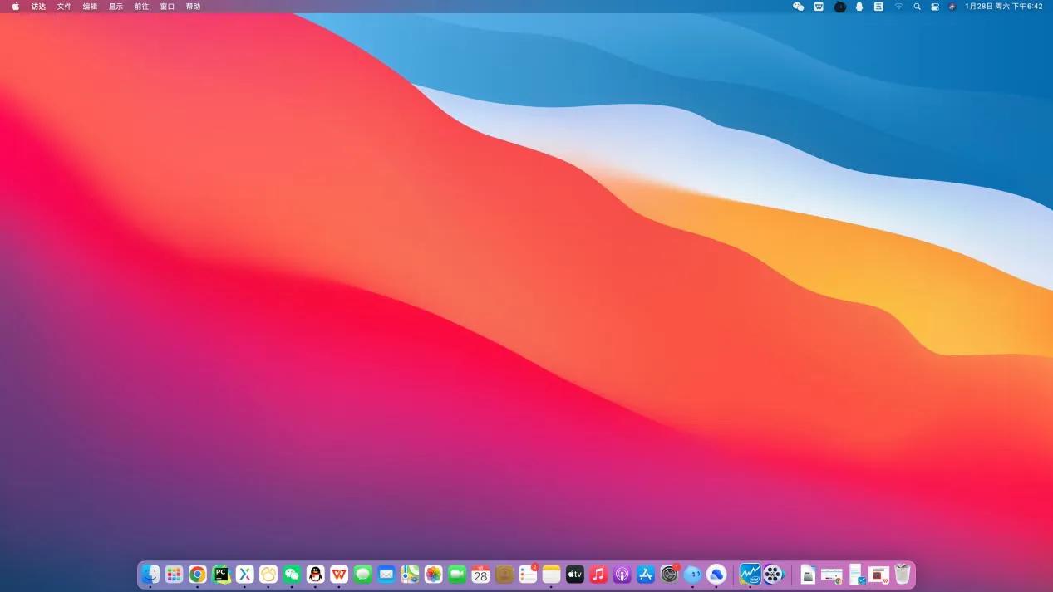Screen dimensions: 1053x592
Task: Open Launchpad from the Dock
Action: coord(174,574)
